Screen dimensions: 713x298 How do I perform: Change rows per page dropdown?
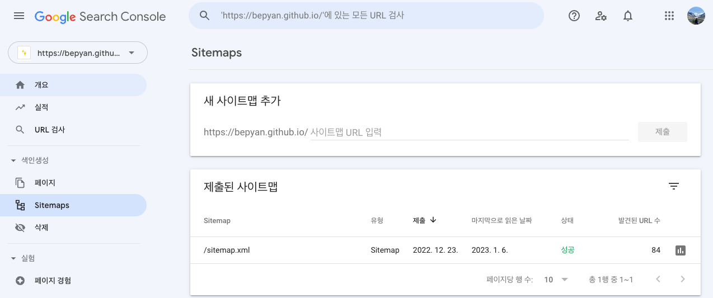[556, 280]
